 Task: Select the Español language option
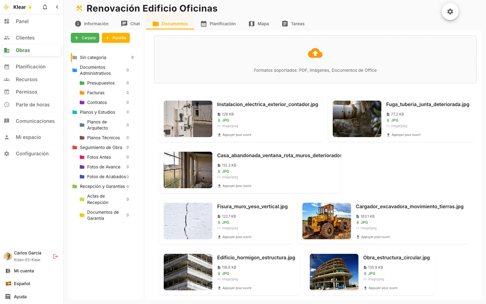[22, 283]
